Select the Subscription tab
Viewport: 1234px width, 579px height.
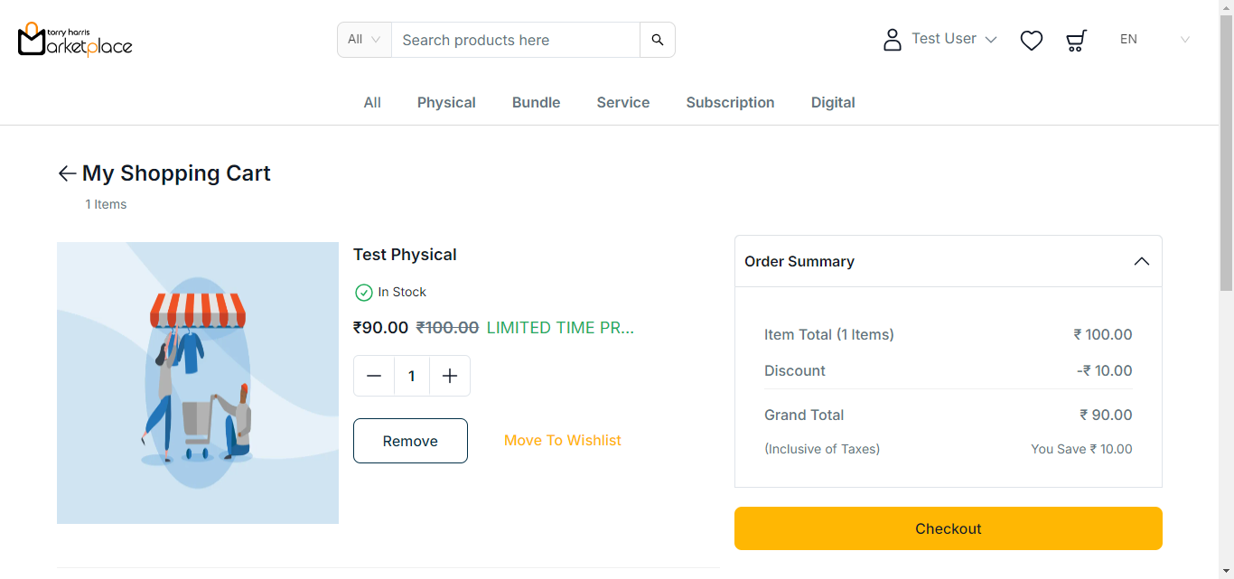pyautogui.click(x=730, y=103)
